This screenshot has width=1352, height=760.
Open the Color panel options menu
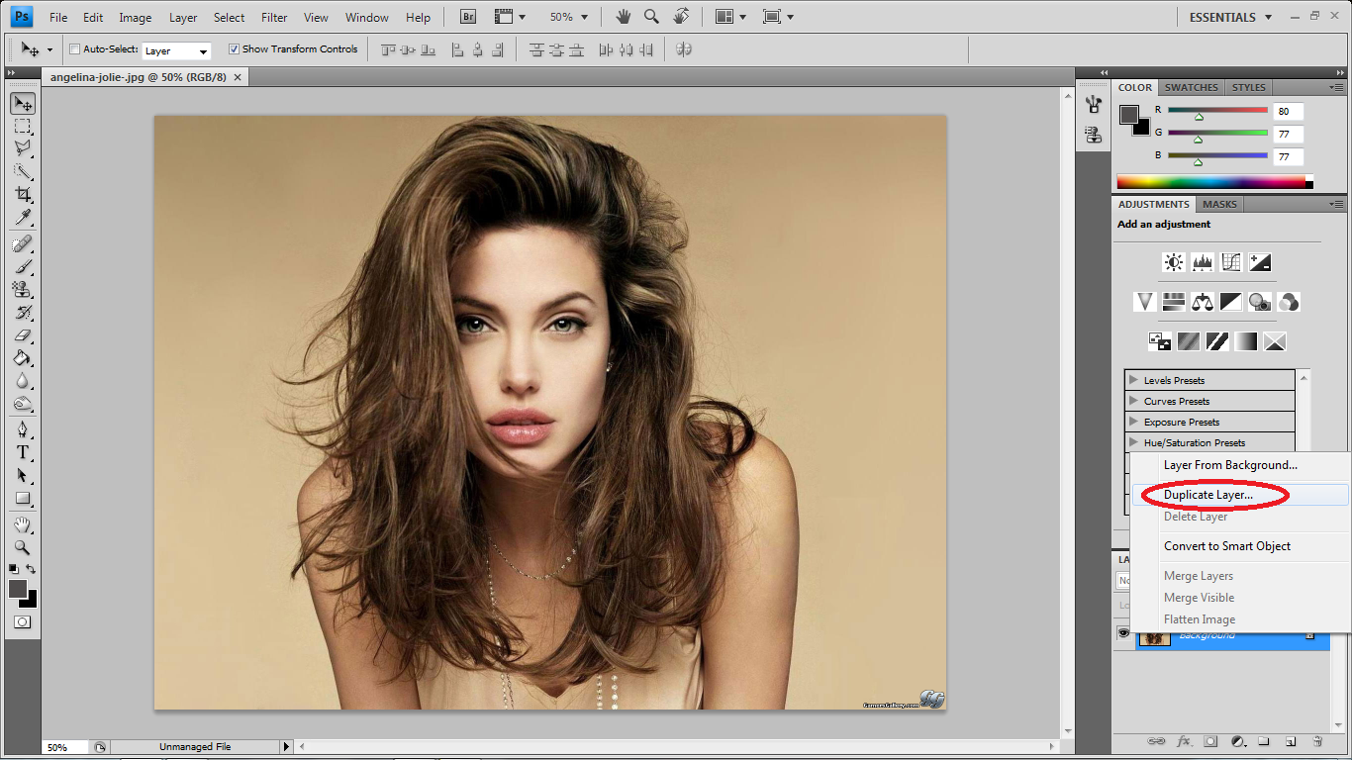[x=1335, y=87]
